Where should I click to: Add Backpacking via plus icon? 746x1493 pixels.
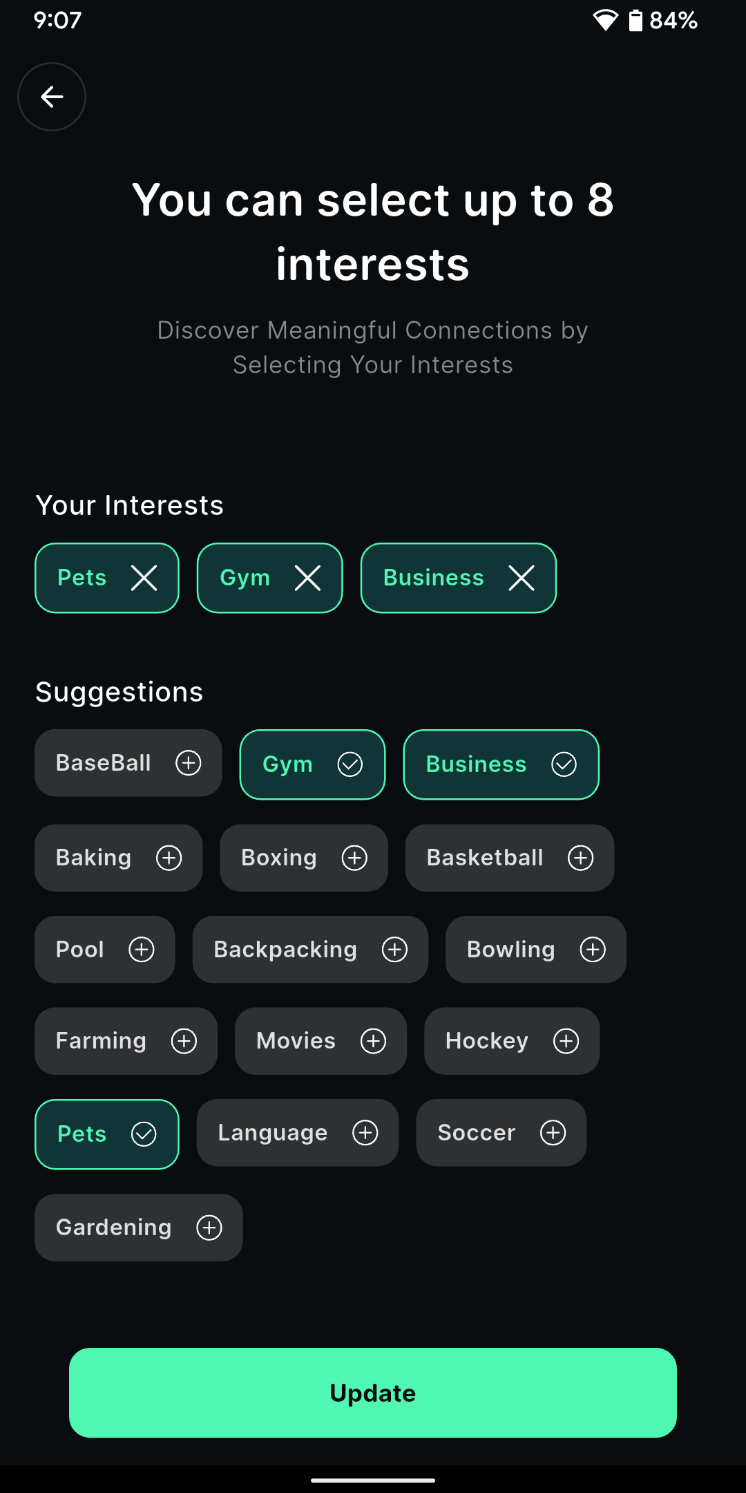tap(395, 950)
